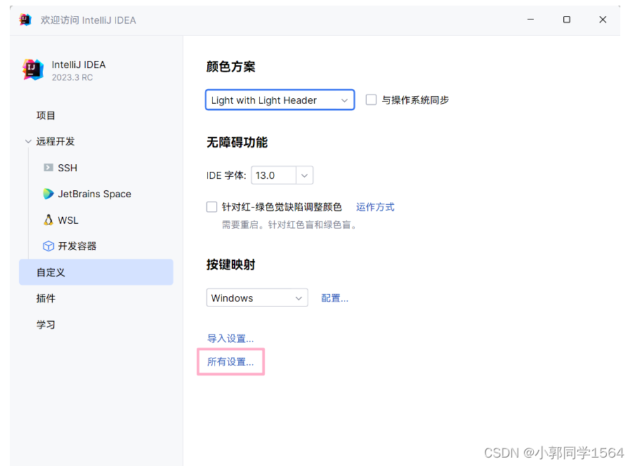635x466 pixels.
Task: Maximize the IntelliJ IDEA welcome window
Action: point(567,20)
